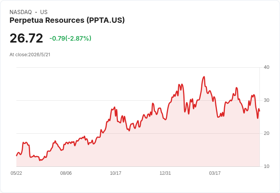Click the 40 price axis label
Viewport: 280px width, 193px height.
pos(266,67)
